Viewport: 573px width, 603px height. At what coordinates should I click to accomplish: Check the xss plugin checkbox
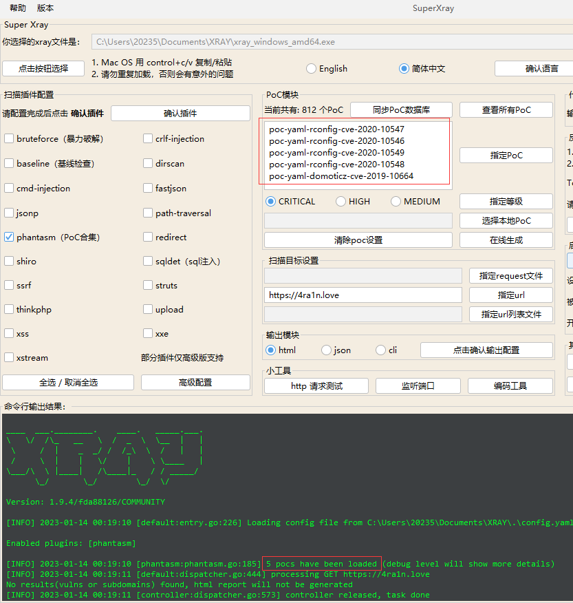pyautogui.click(x=8, y=333)
